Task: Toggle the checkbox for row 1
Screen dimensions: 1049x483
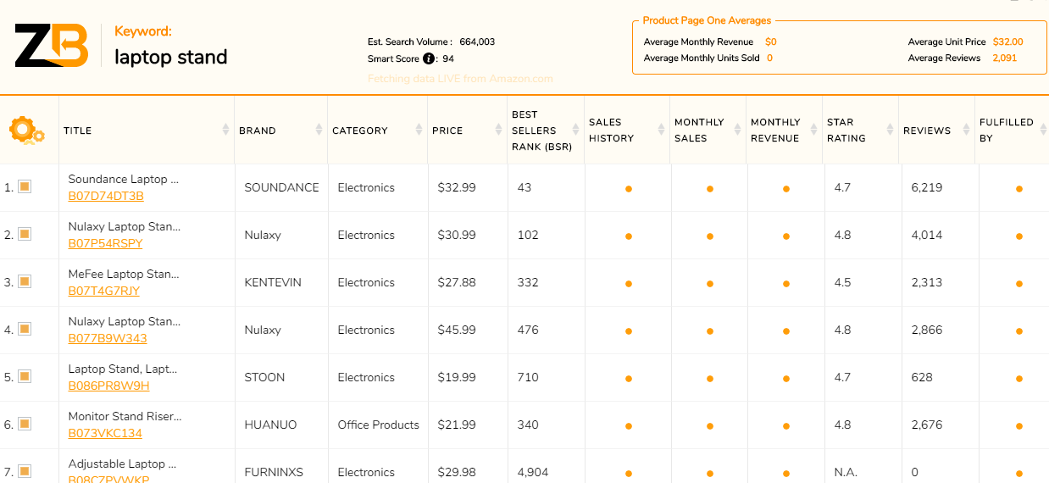Action: point(25,187)
